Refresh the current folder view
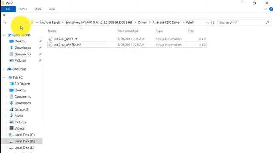 [x=212, y=23]
